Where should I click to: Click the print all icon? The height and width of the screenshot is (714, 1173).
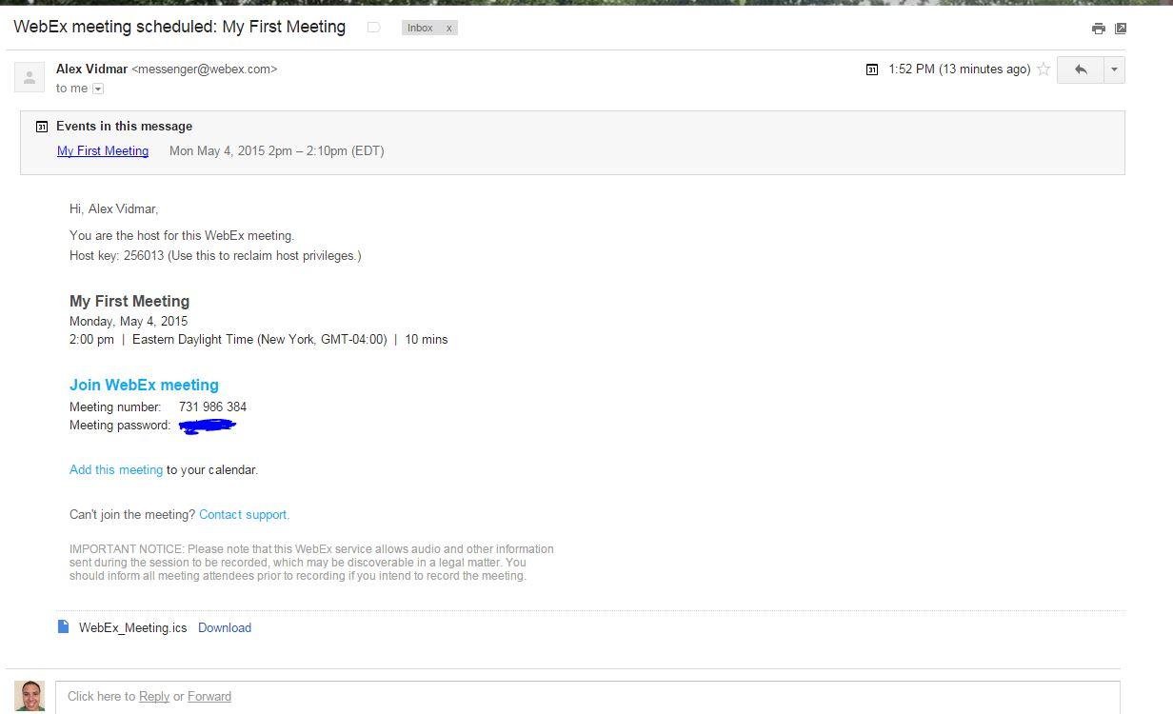point(1098,29)
